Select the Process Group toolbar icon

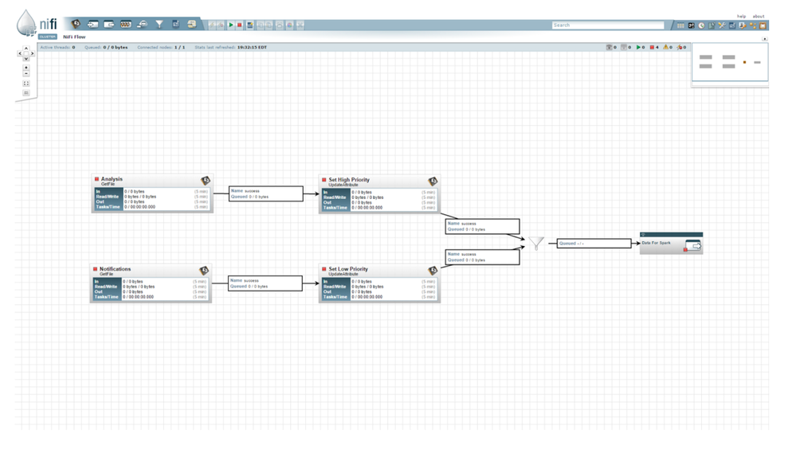click(126, 24)
